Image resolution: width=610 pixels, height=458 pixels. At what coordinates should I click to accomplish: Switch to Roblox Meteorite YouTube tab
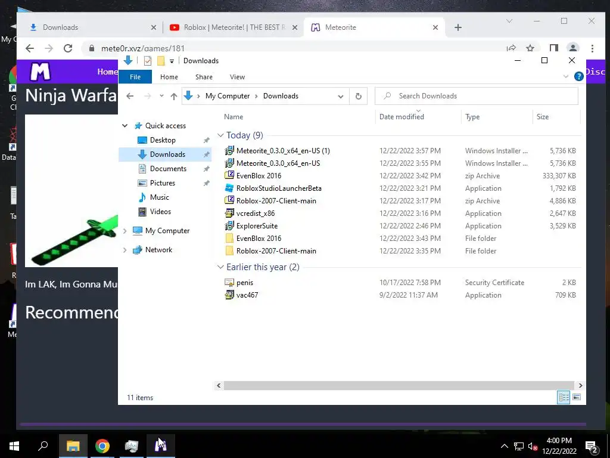[234, 27]
